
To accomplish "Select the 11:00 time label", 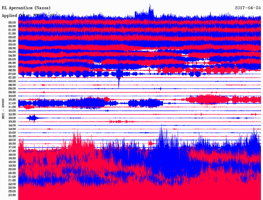I will click(x=12, y=103).
